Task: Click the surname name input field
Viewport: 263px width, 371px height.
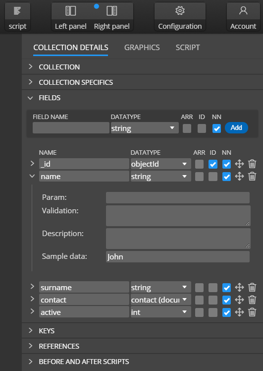Action: [84, 288]
